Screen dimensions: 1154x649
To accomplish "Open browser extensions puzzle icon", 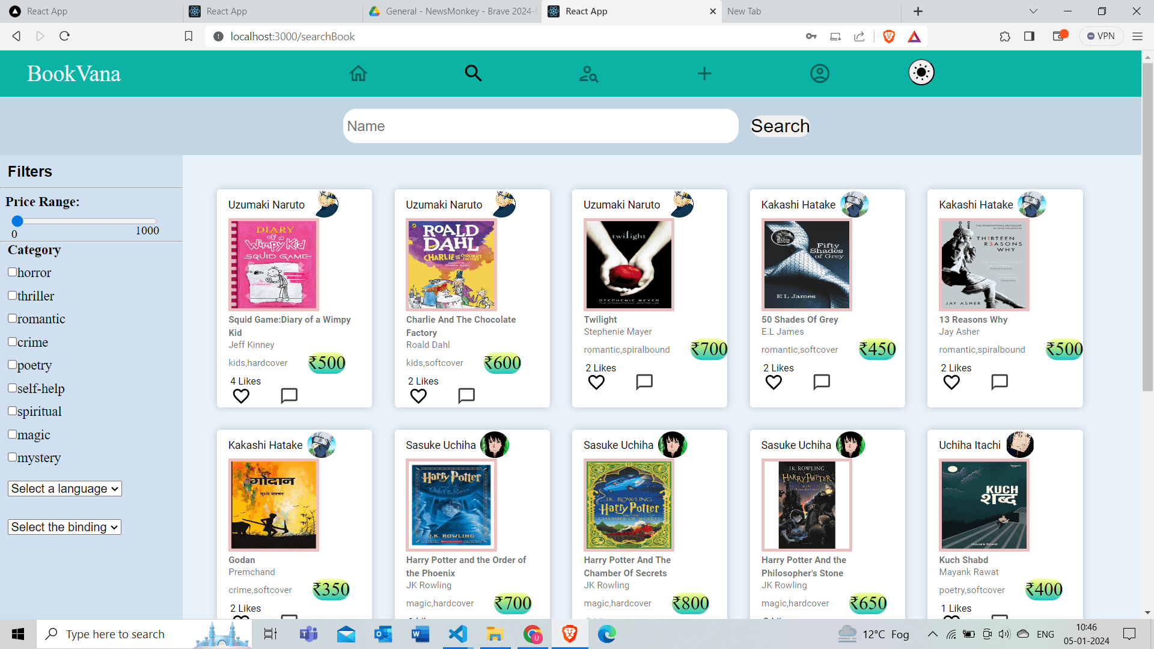I will [x=1005, y=37].
